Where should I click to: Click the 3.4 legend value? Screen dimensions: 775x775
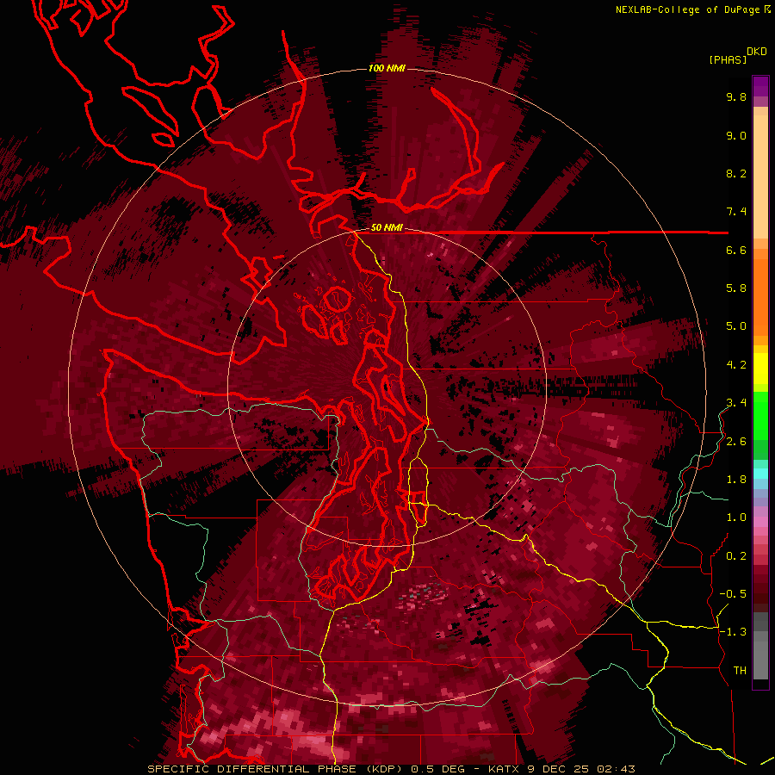(736, 403)
